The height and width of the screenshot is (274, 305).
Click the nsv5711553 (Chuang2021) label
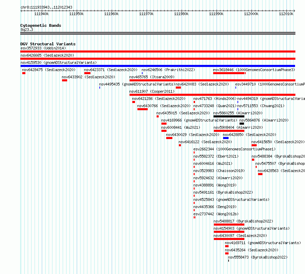(261, 106)
